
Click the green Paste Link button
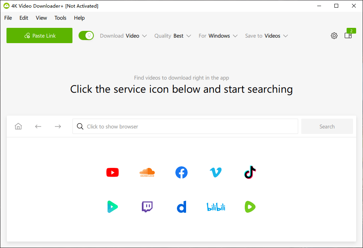[39, 35]
